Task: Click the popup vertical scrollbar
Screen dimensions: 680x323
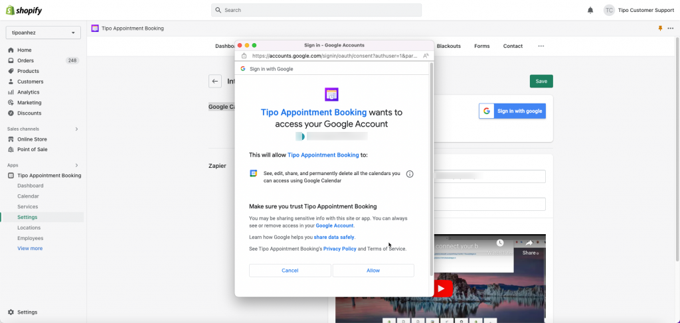Action: pos(431,169)
